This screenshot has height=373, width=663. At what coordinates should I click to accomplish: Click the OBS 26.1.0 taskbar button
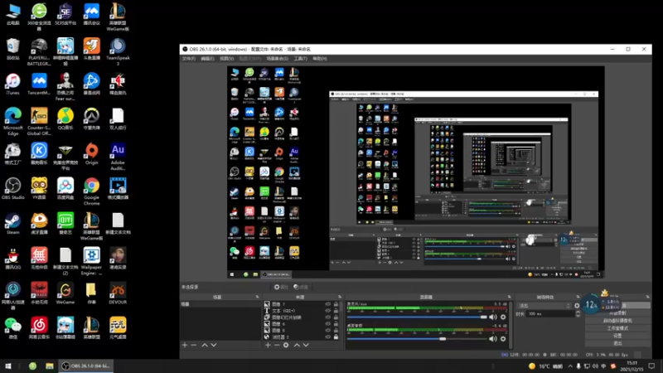tap(86, 366)
